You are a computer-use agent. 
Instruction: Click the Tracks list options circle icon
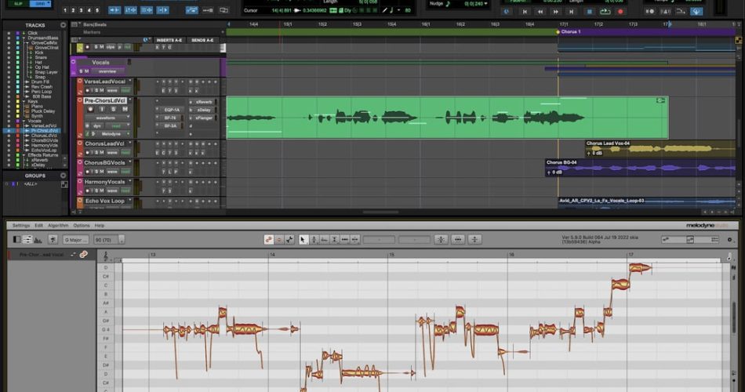point(64,25)
